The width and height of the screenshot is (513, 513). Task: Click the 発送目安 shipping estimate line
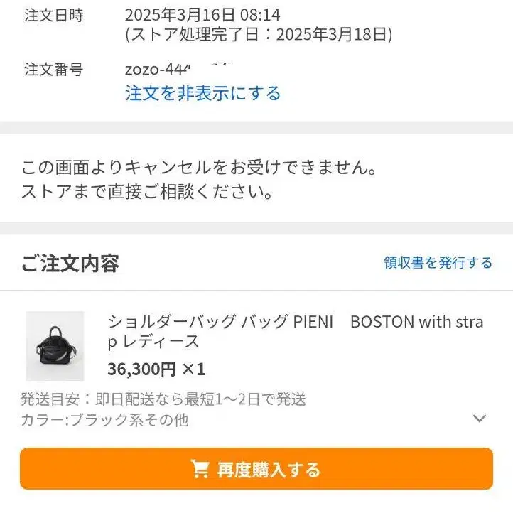(163, 399)
